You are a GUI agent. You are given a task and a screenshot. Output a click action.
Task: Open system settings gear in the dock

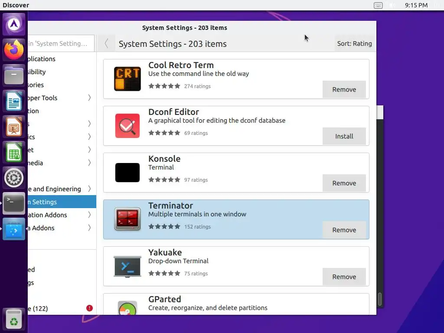click(14, 178)
